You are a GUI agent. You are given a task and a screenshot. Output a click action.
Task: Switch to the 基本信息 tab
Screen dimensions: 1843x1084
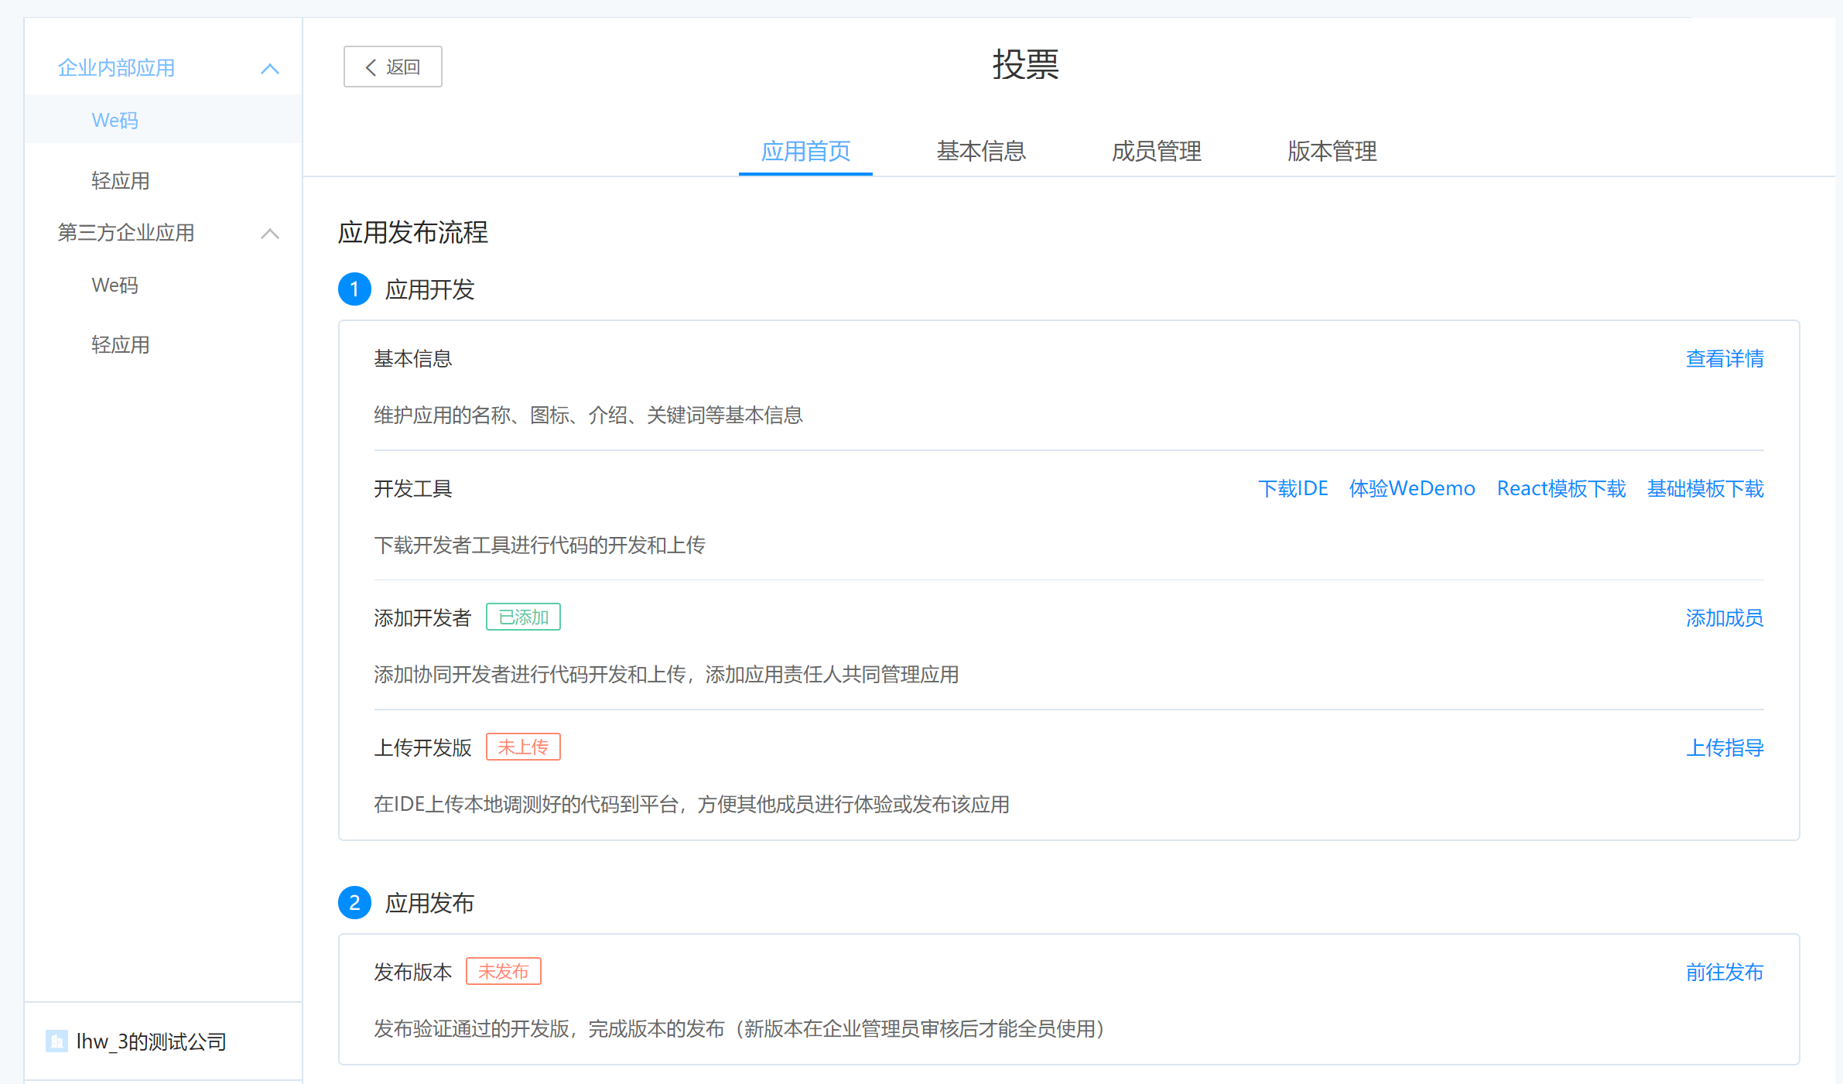(x=980, y=152)
